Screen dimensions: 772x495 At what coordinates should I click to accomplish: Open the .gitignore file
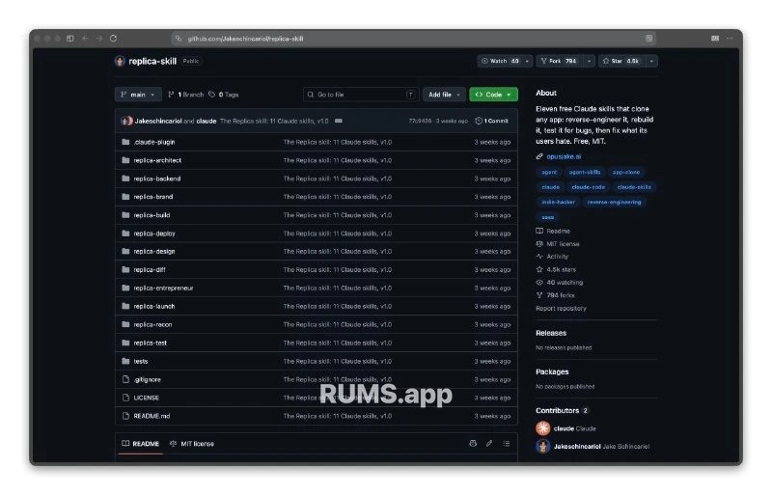pos(148,379)
